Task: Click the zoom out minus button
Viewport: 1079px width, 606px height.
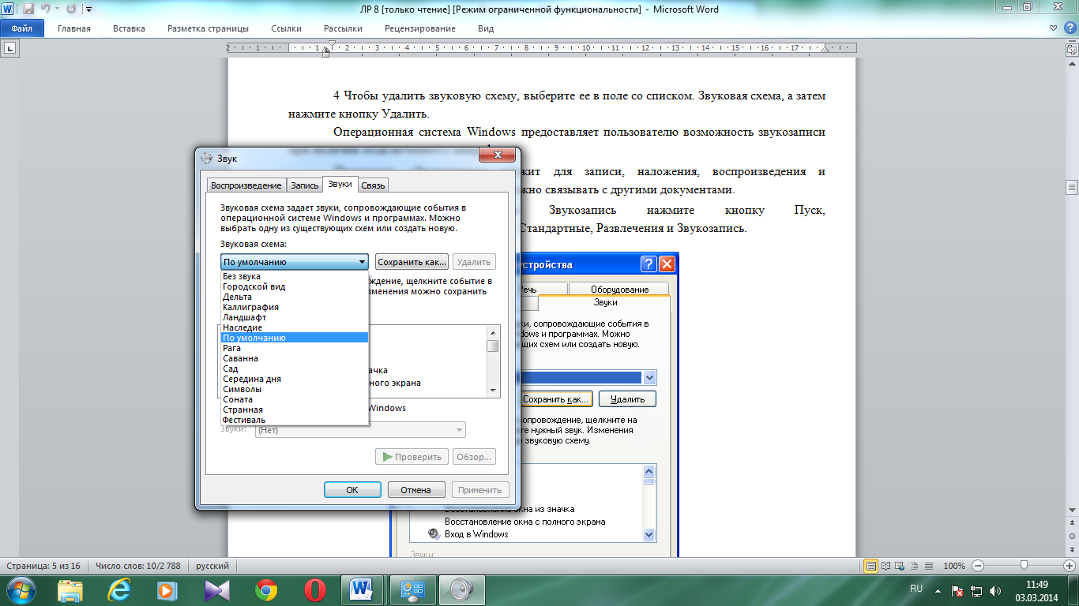Action: point(978,566)
